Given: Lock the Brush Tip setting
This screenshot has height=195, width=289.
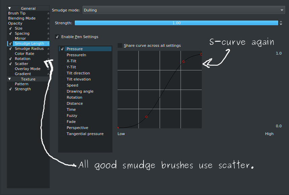Looking at the screenshot, I should click(x=48, y=13).
